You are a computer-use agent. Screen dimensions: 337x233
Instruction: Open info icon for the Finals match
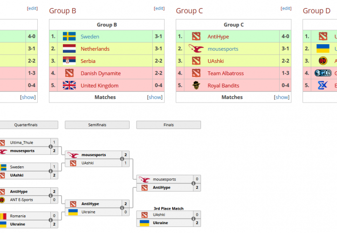pyautogui.click(x=194, y=183)
